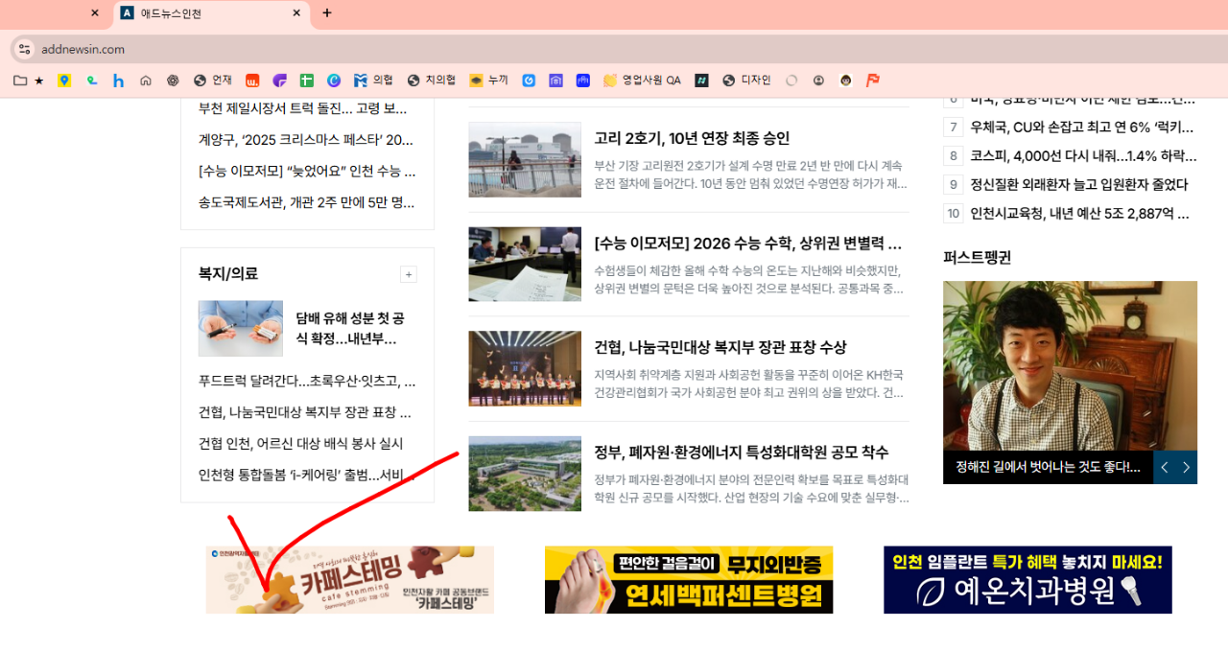Click the site info icon in address bar
1228x651 pixels.
(24, 49)
